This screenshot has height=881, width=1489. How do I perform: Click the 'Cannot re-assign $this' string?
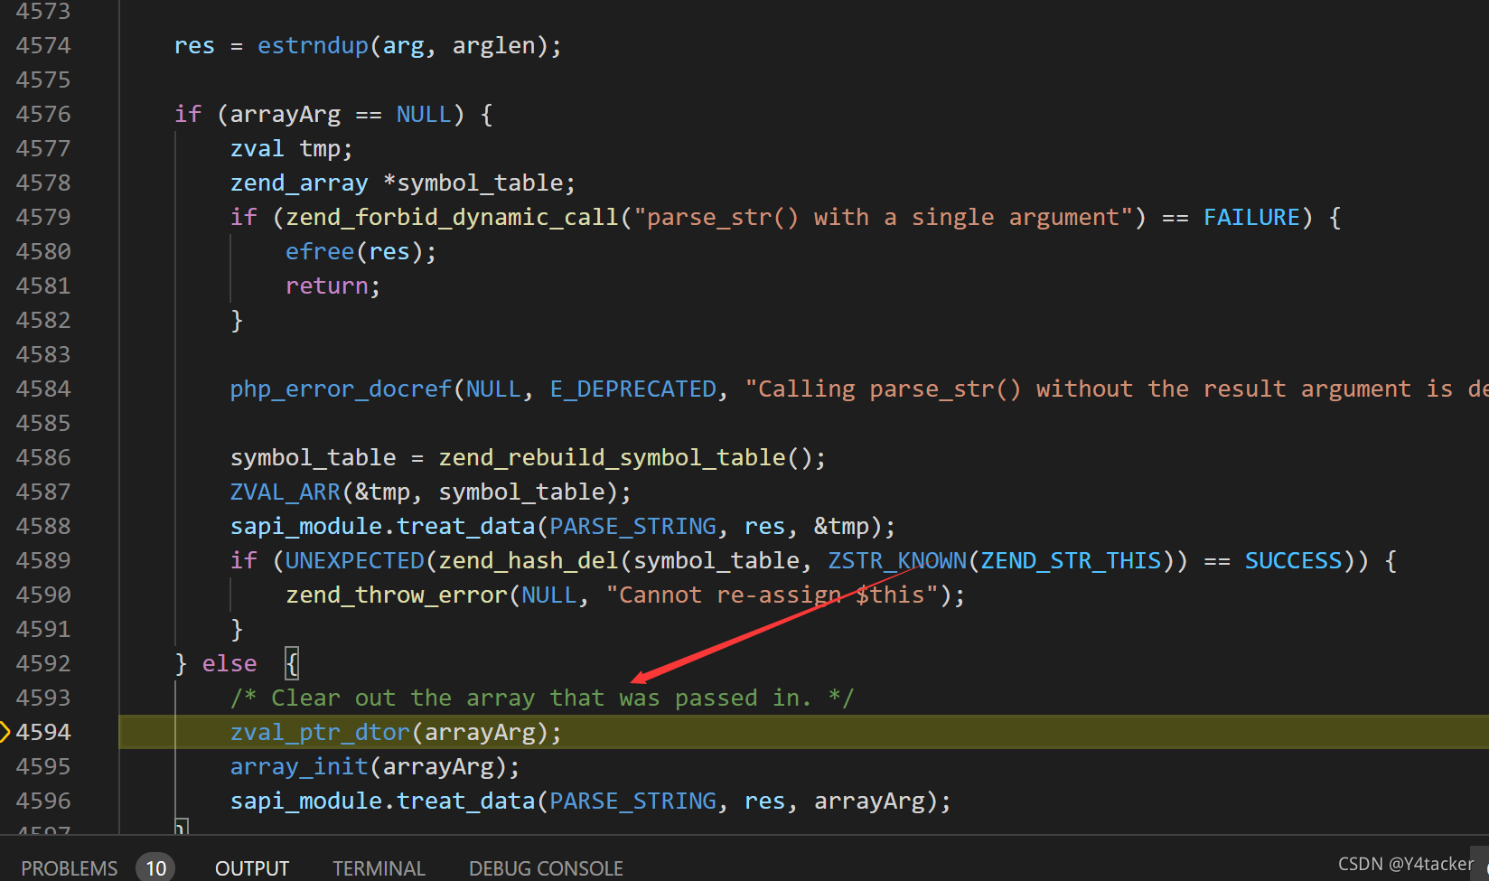pos(772,595)
